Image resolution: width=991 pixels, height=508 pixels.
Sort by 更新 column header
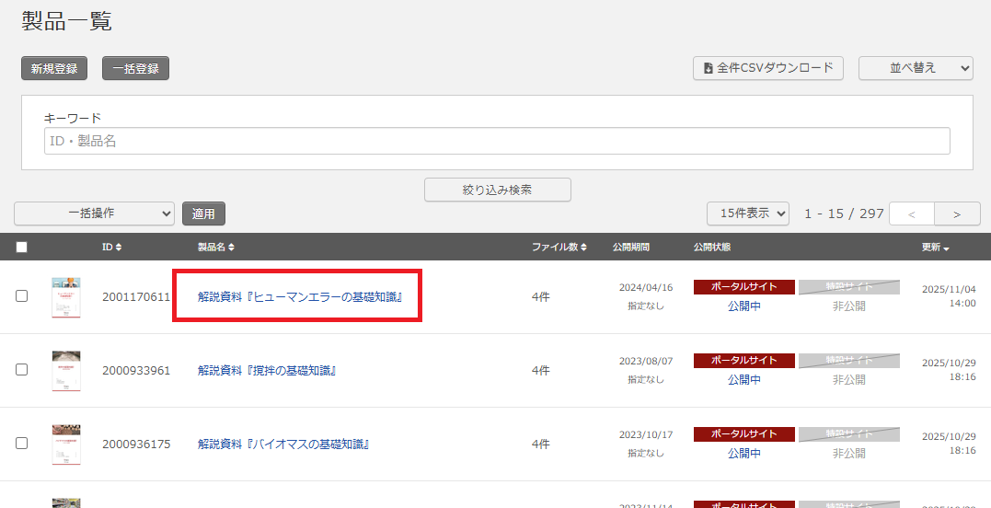point(936,247)
